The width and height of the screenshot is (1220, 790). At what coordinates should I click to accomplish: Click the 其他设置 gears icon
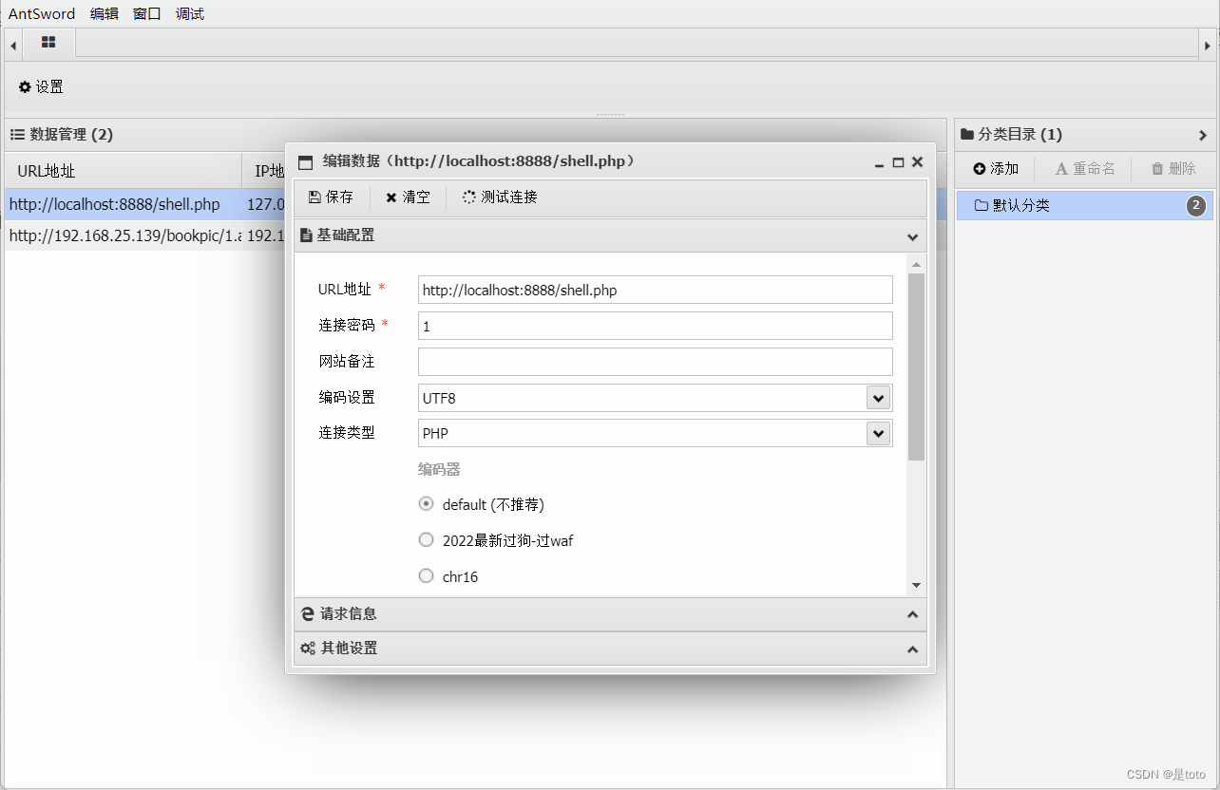(308, 649)
